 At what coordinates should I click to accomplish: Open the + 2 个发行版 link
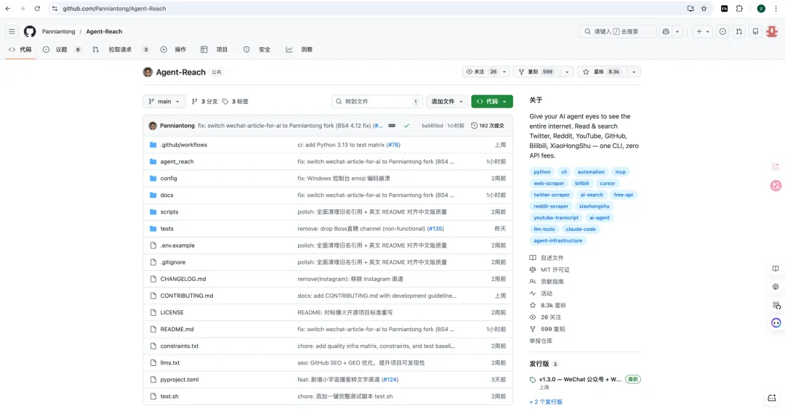546,402
